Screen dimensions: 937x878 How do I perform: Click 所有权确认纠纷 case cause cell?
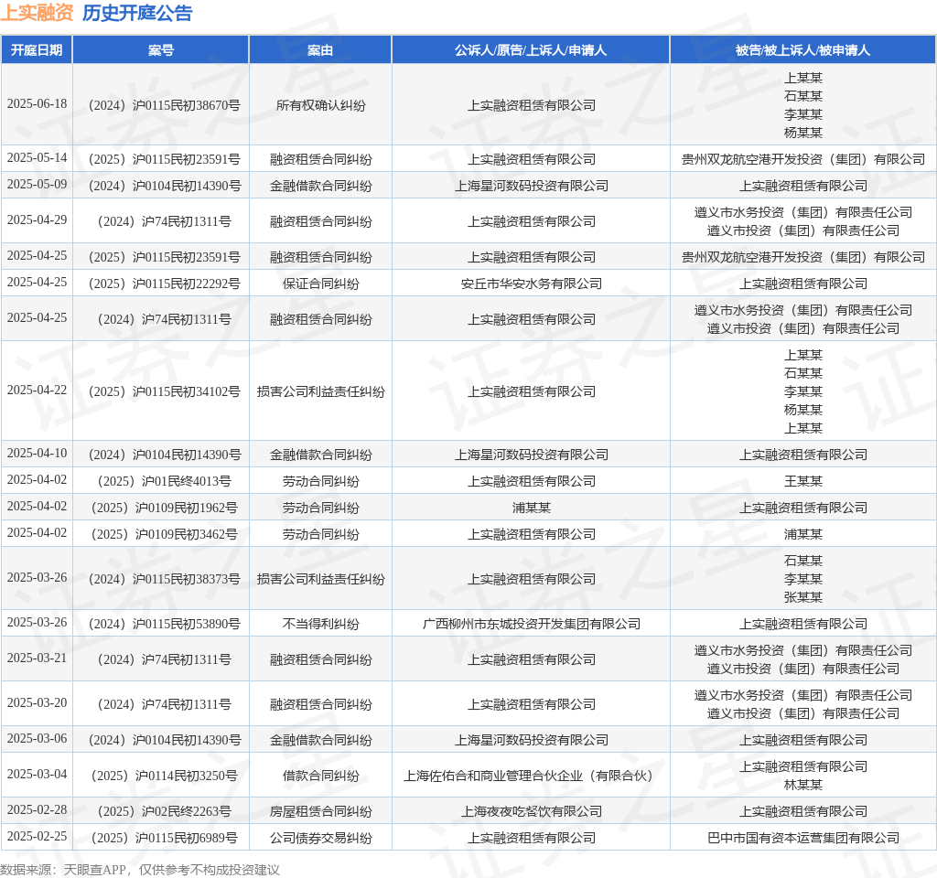point(321,105)
